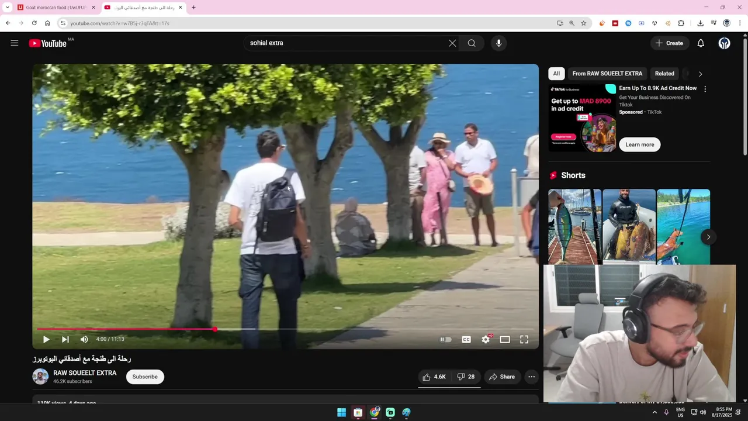Open the third Short showing turquoise water
This screenshot has height=421, width=748.
pyautogui.click(x=683, y=227)
